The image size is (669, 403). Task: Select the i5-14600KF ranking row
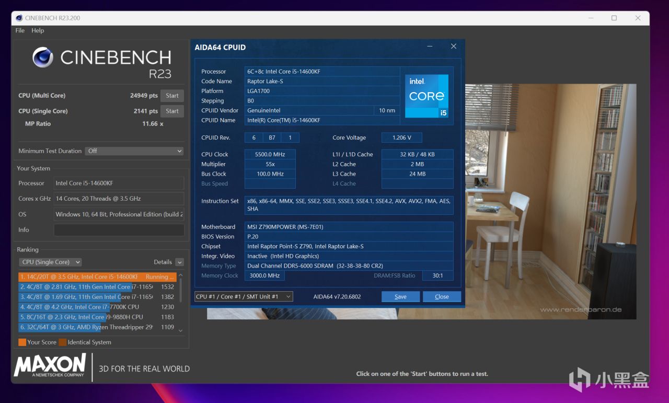click(97, 277)
